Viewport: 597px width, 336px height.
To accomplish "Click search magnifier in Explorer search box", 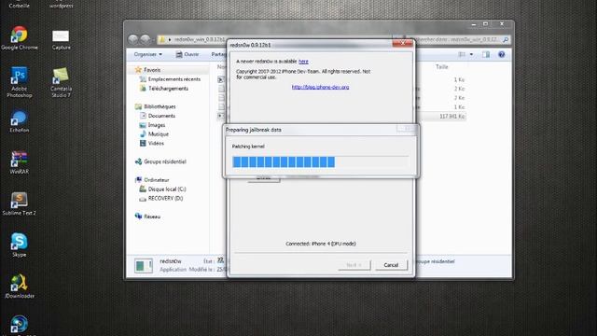I will pyautogui.click(x=506, y=39).
